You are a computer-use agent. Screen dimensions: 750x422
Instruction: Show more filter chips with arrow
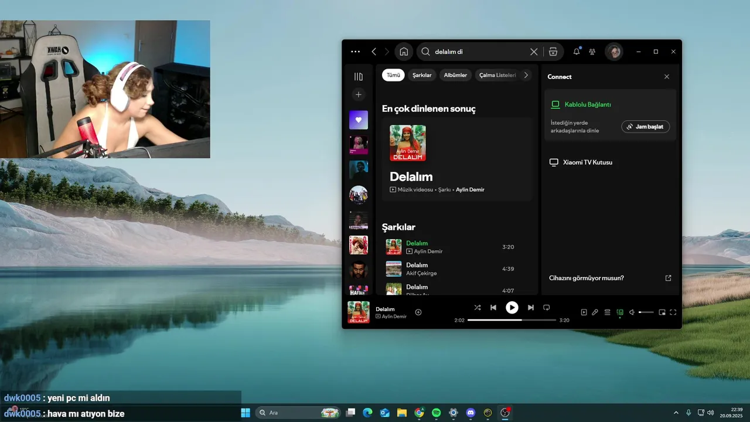click(x=526, y=75)
